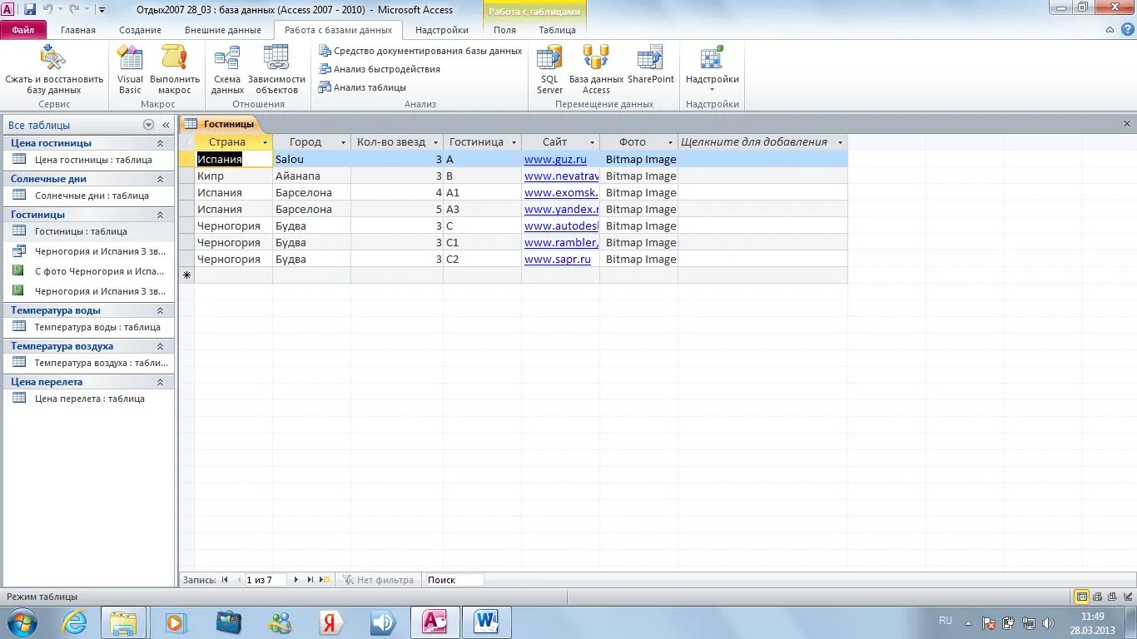This screenshot has height=639, width=1137.
Task: Switch to the Внешние данные ribbon tab
Action: [x=222, y=30]
